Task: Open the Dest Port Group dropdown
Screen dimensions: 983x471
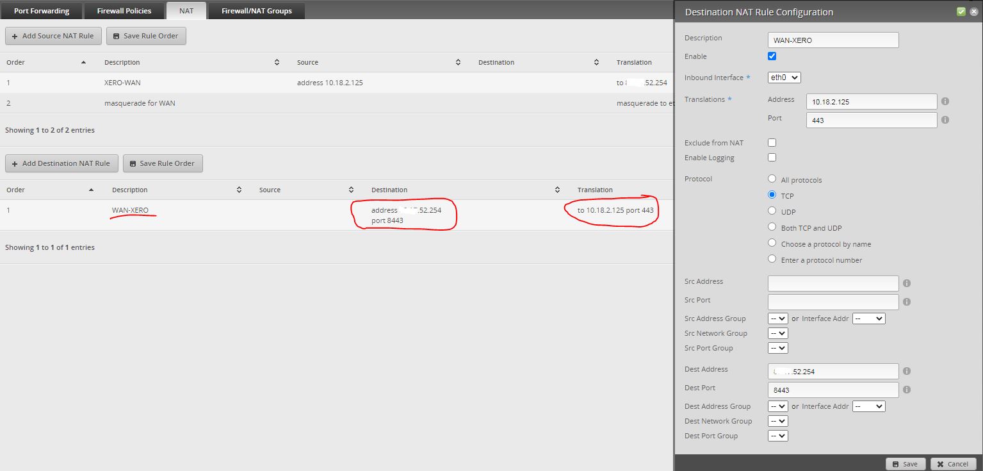Action: 777,436
